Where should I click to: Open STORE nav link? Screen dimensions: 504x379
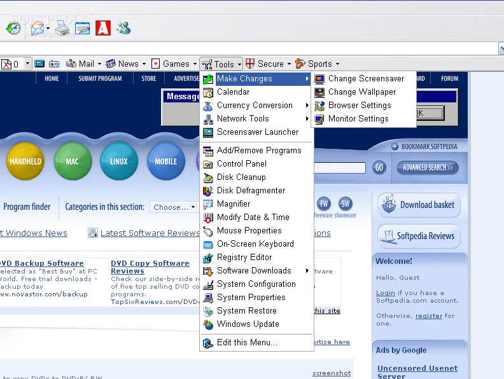148,78
